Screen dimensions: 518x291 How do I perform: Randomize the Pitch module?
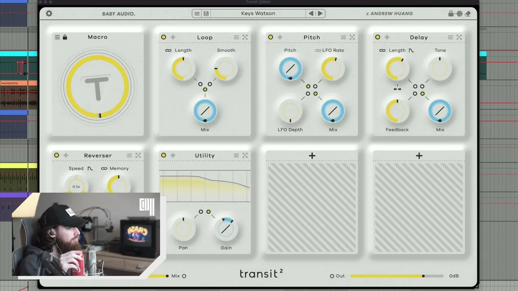[x=352, y=37]
